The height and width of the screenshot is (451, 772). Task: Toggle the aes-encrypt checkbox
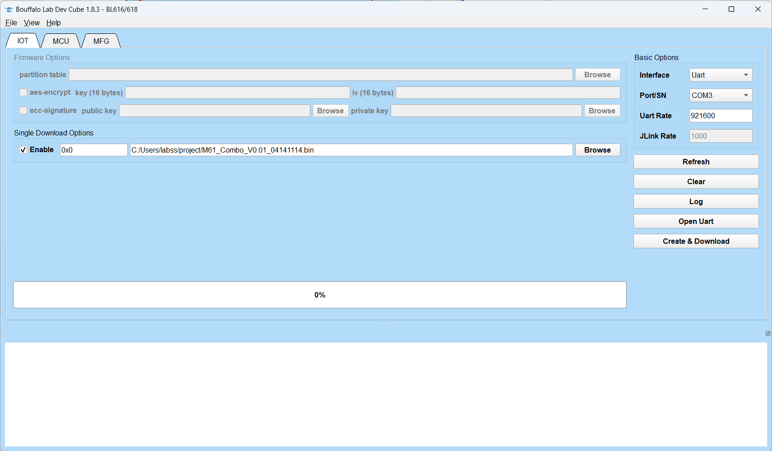point(23,92)
